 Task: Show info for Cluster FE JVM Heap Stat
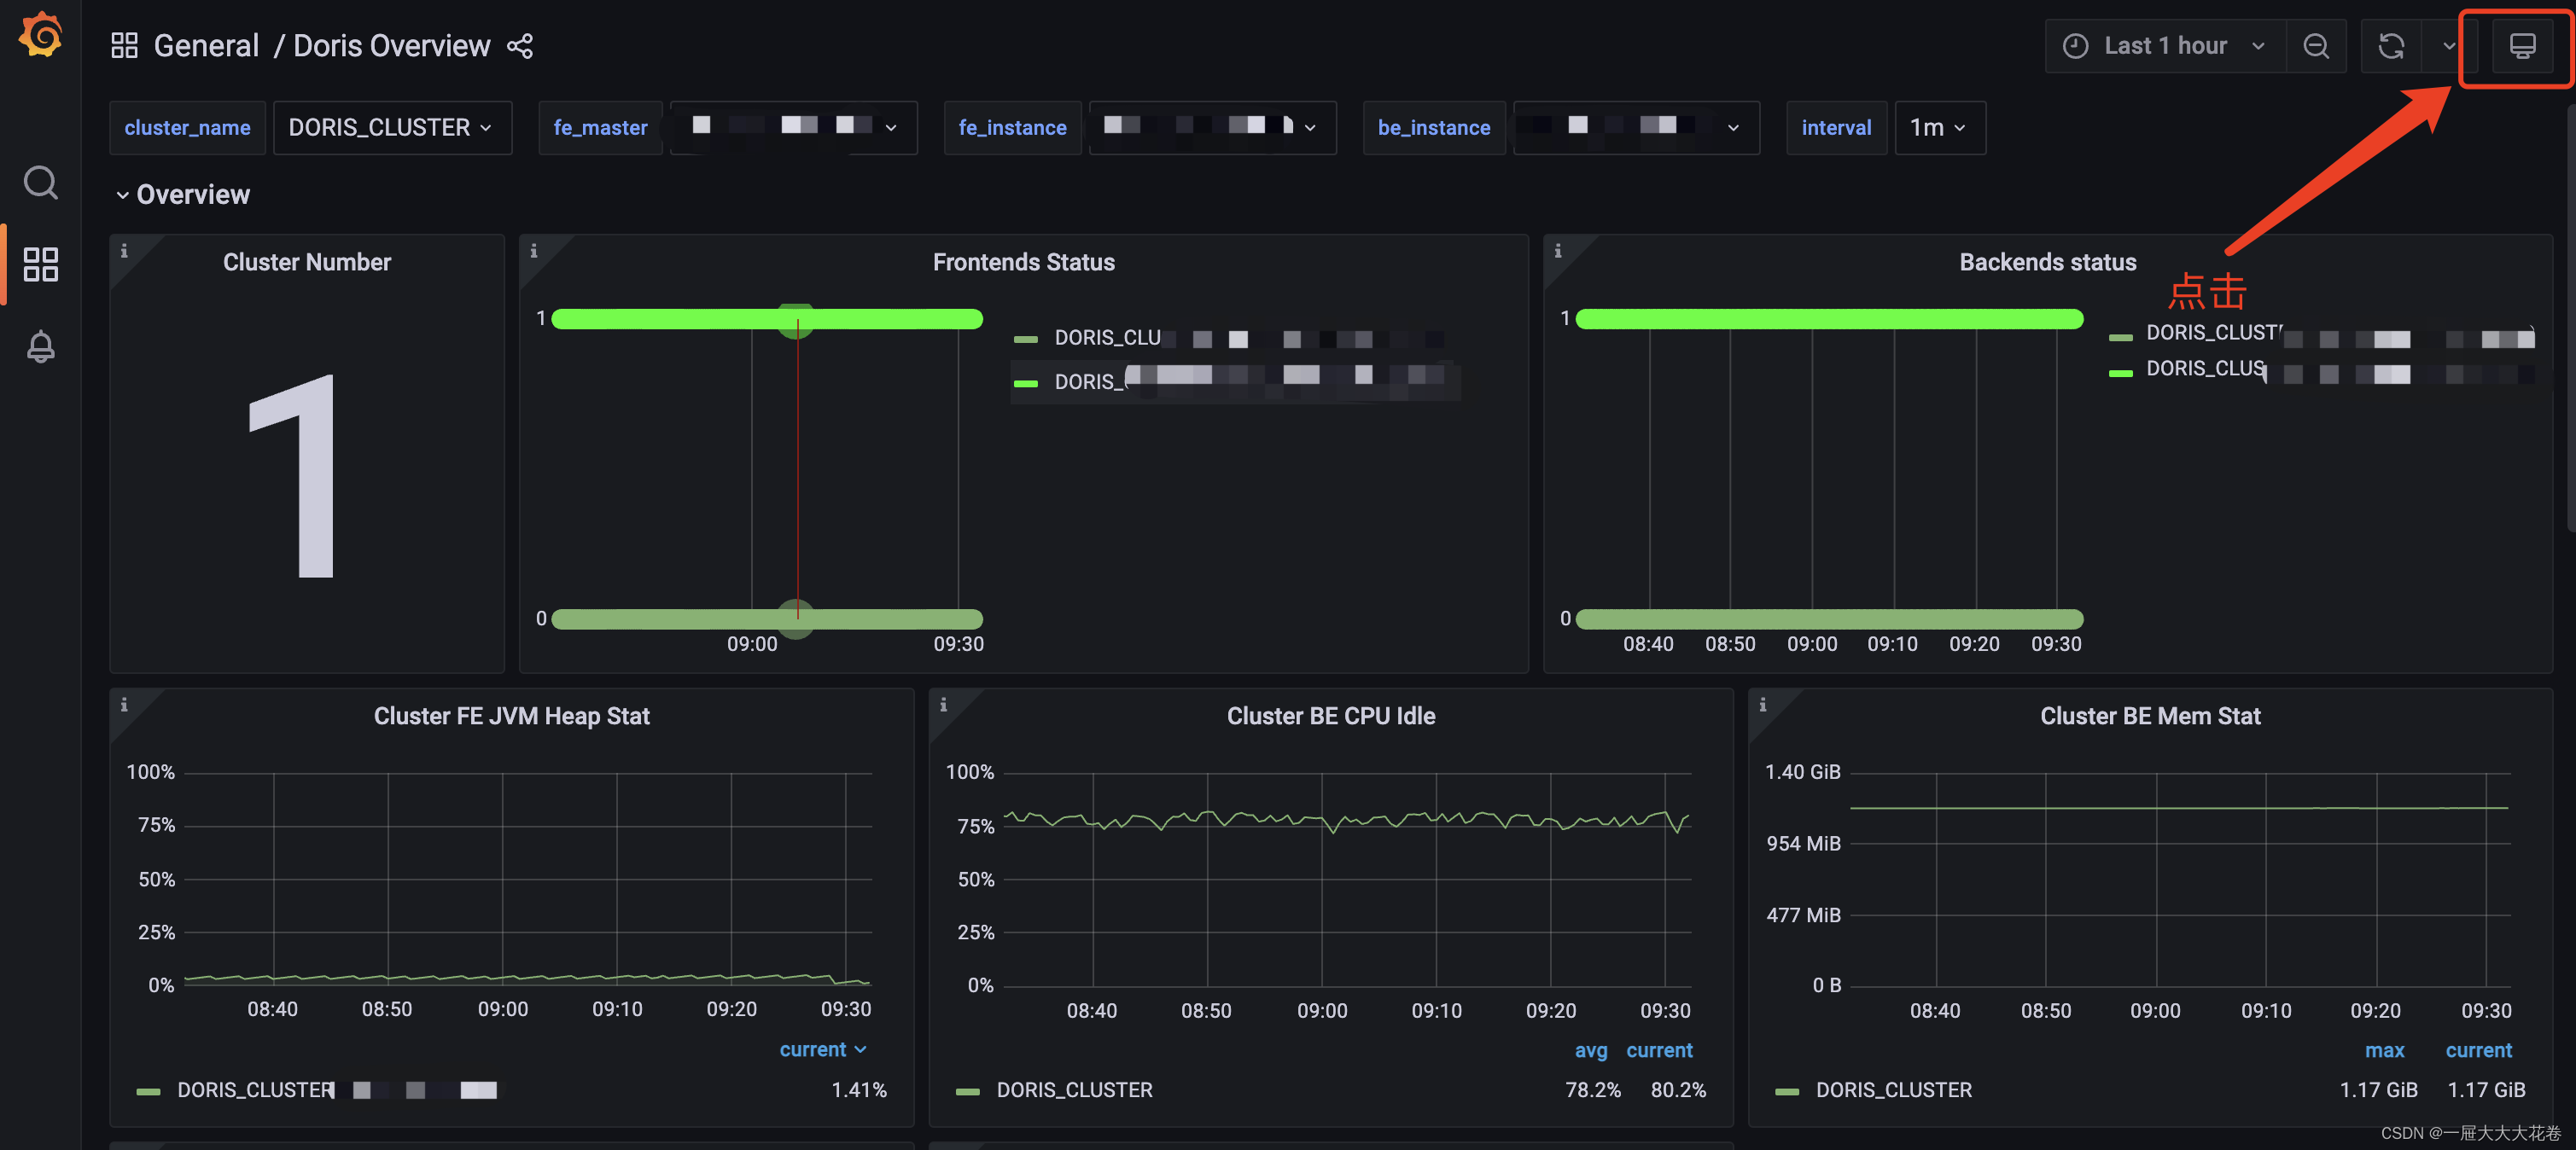point(124,705)
